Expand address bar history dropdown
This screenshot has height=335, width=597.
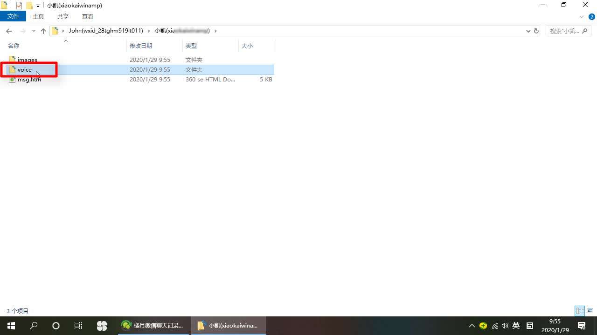(528, 31)
